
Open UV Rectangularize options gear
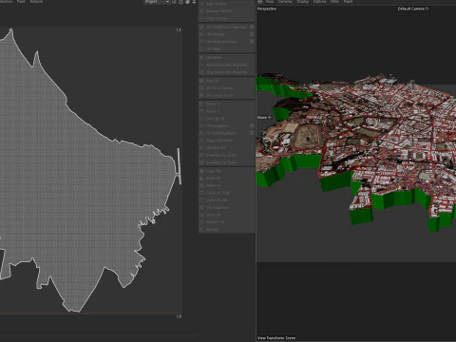point(252,133)
